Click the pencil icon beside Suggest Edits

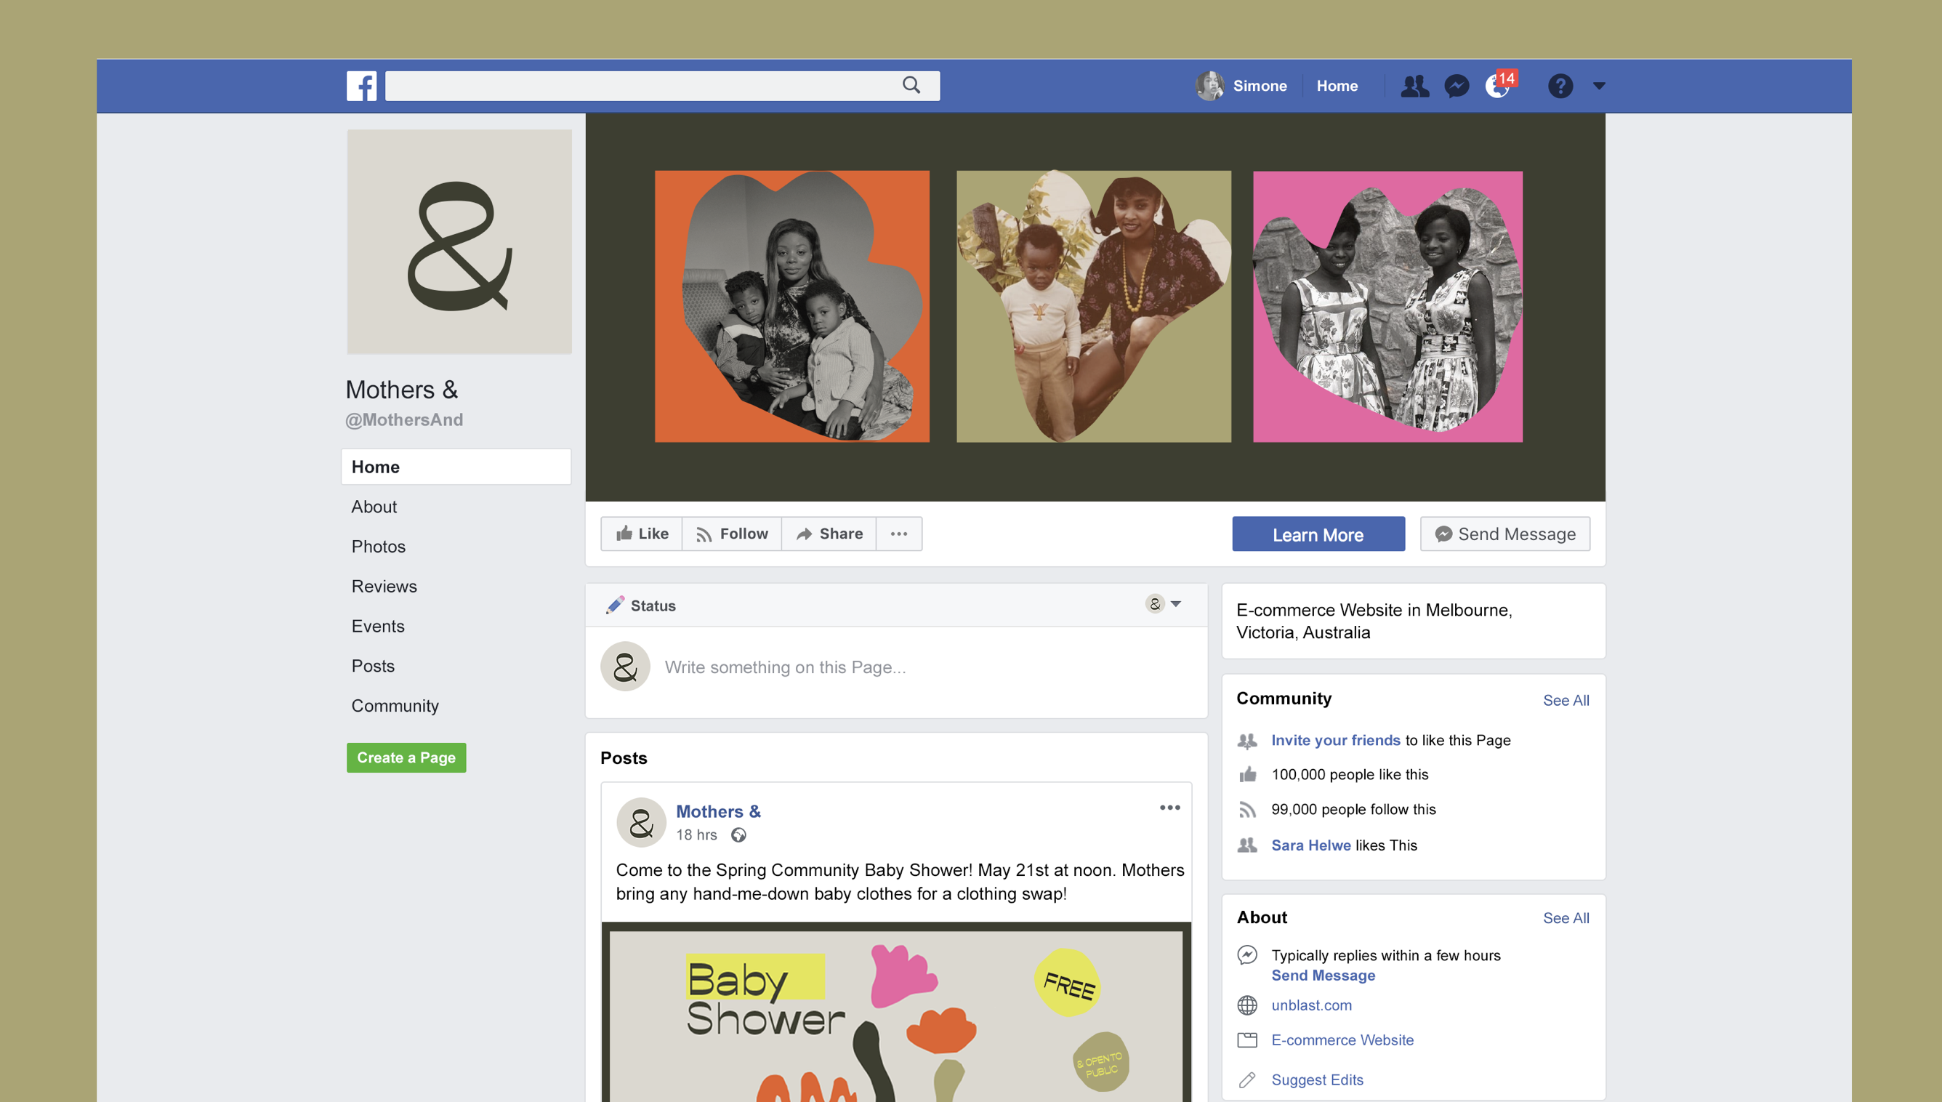[1246, 1080]
